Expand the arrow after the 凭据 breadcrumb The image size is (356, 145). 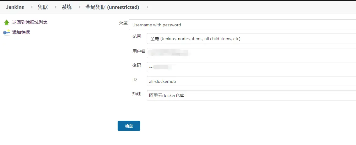click(x=56, y=7)
